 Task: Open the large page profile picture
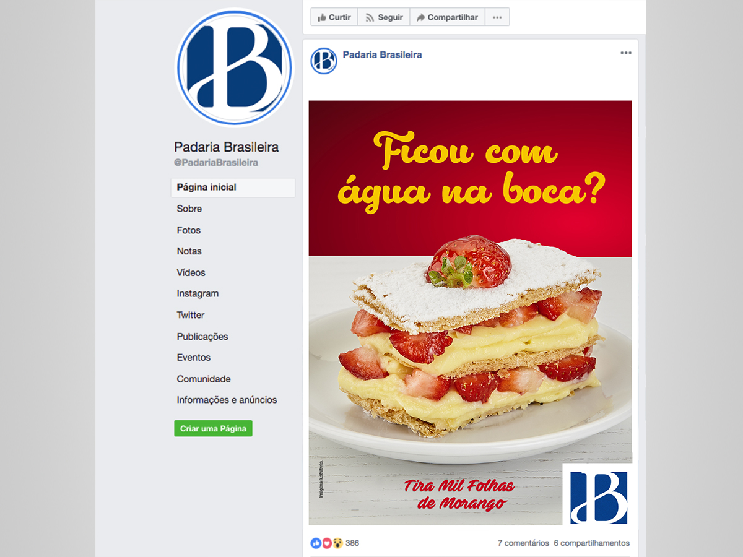[x=235, y=67]
